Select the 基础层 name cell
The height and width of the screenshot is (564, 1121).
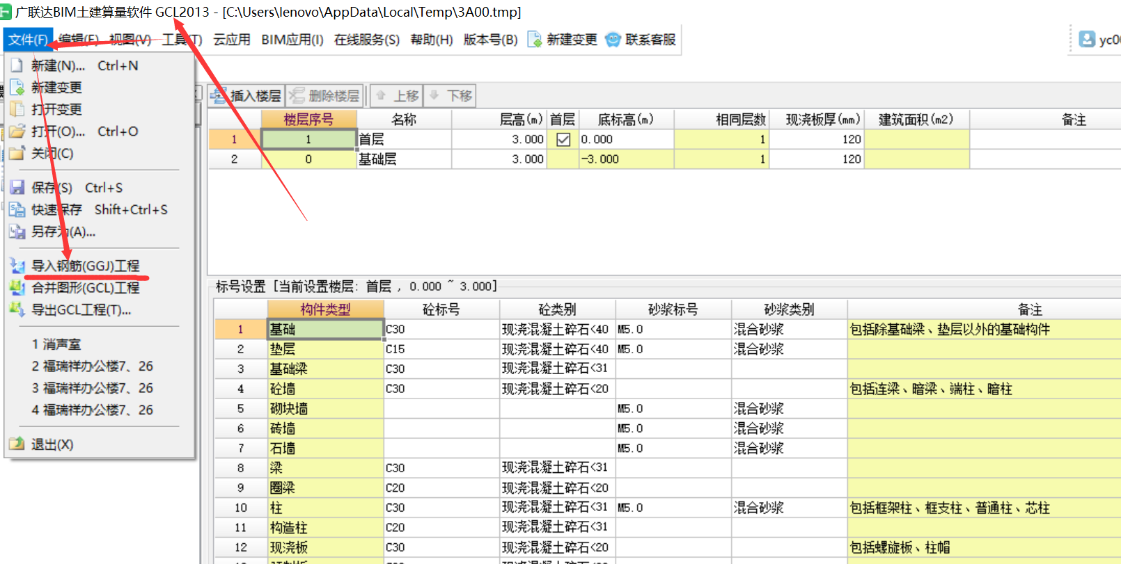tap(404, 159)
